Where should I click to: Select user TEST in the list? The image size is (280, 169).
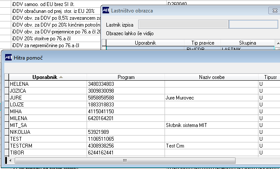16,139
